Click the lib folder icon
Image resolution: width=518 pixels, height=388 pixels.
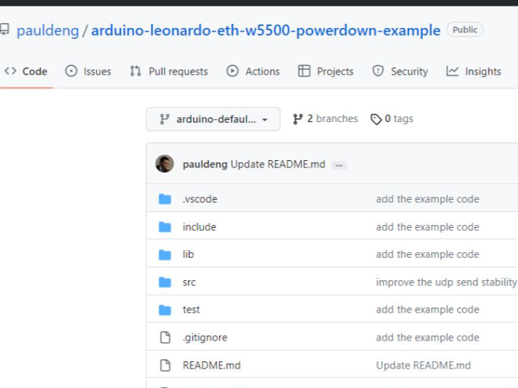tap(165, 254)
